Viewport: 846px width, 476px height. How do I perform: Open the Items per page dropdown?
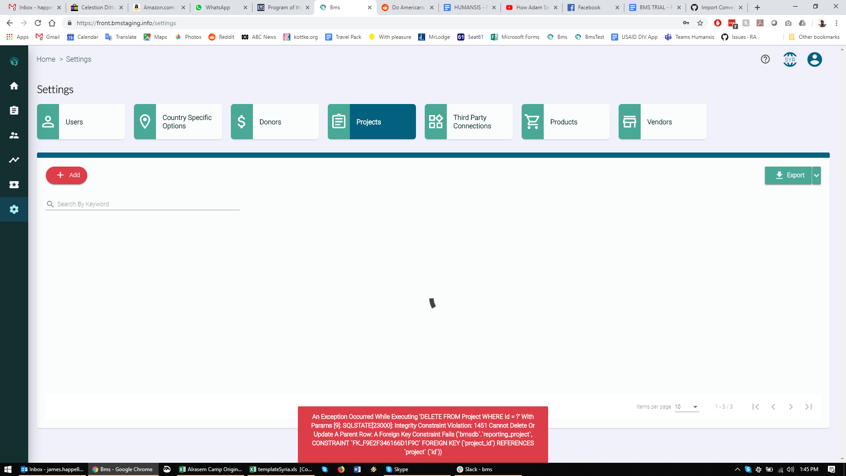click(x=686, y=406)
